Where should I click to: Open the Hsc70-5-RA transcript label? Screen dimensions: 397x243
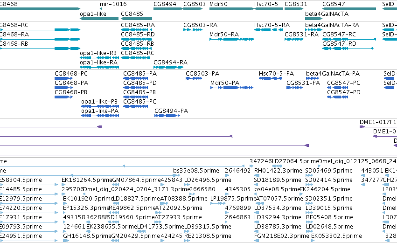[272, 25]
